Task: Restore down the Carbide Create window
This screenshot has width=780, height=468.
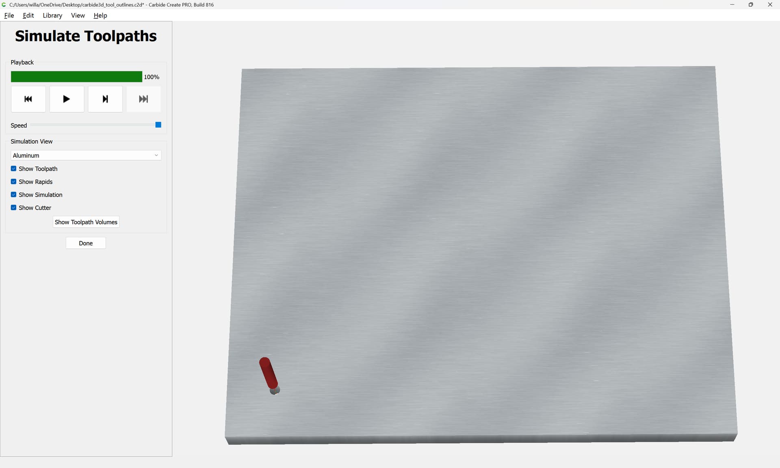Action: pos(751,4)
